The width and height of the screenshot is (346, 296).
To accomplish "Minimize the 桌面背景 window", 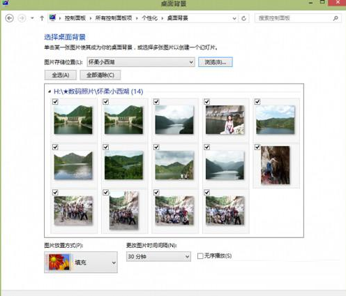I will [x=310, y=3].
